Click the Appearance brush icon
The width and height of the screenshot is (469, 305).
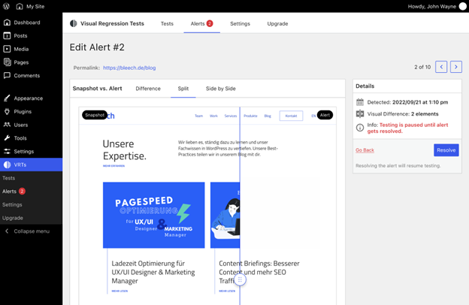[8, 98]
